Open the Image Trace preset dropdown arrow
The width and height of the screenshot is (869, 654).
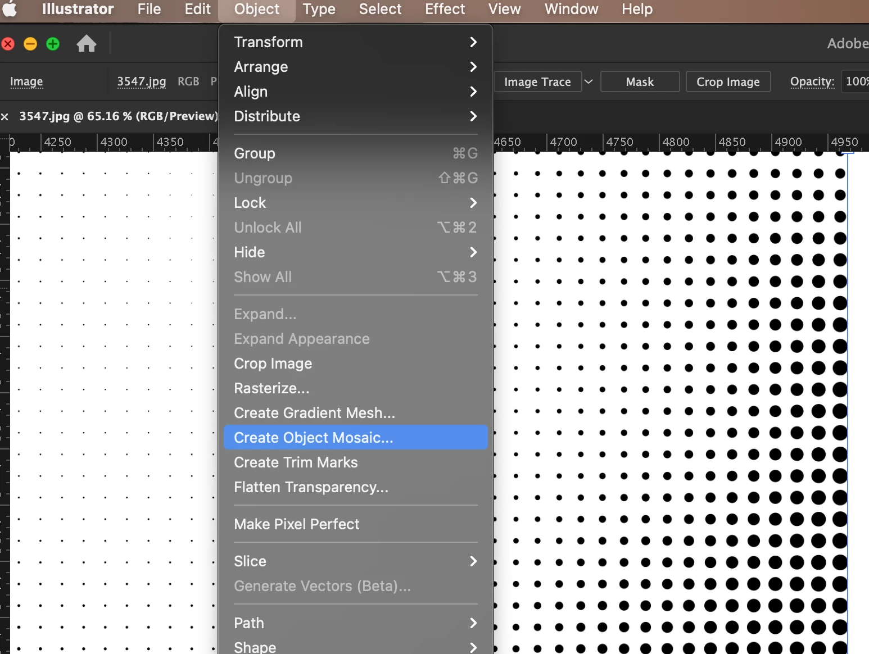(x=589, y=81)
